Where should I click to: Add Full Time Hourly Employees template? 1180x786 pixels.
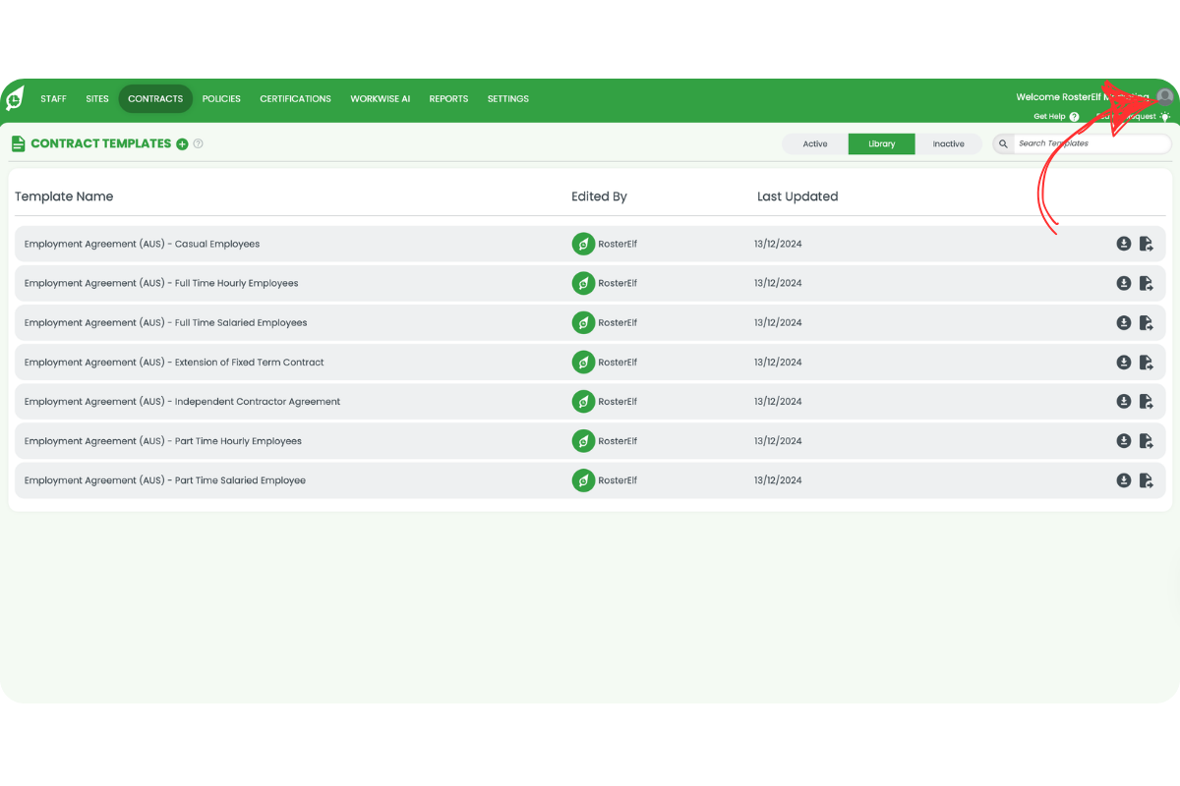[1147, 283]
